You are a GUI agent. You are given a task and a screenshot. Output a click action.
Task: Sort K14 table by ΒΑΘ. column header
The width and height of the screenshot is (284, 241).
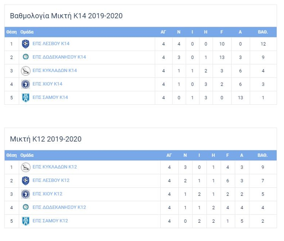262,32
